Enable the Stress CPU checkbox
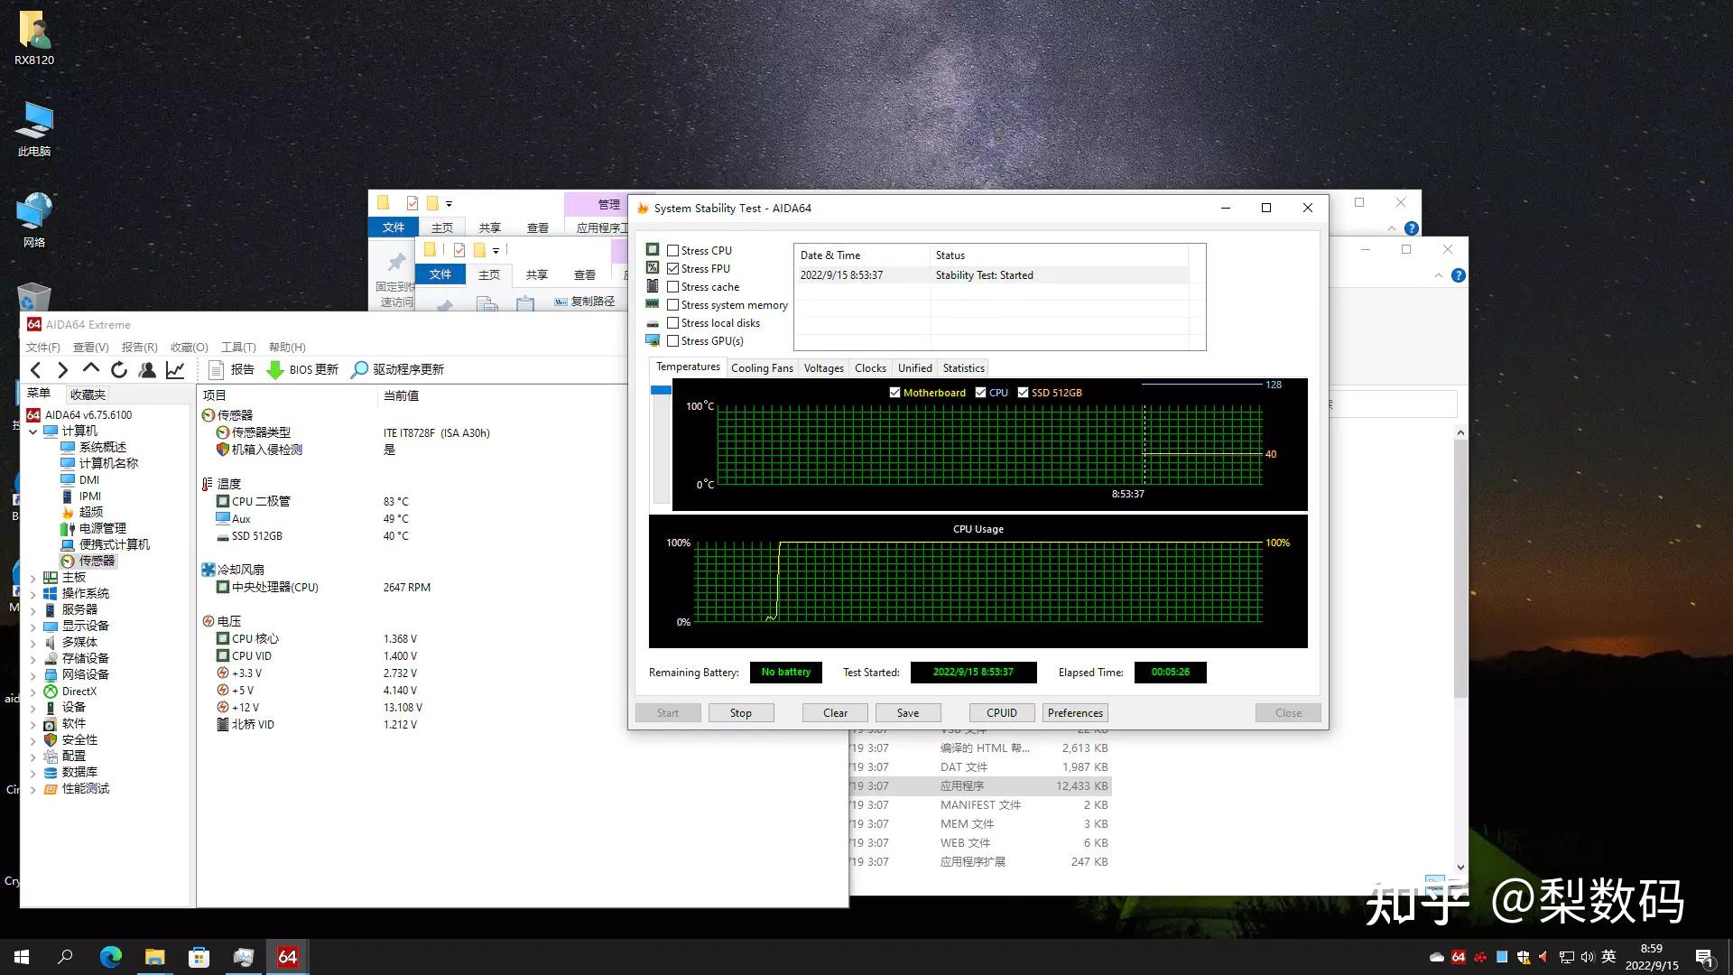The image size is (1733, 975). [x=673, y=250]
